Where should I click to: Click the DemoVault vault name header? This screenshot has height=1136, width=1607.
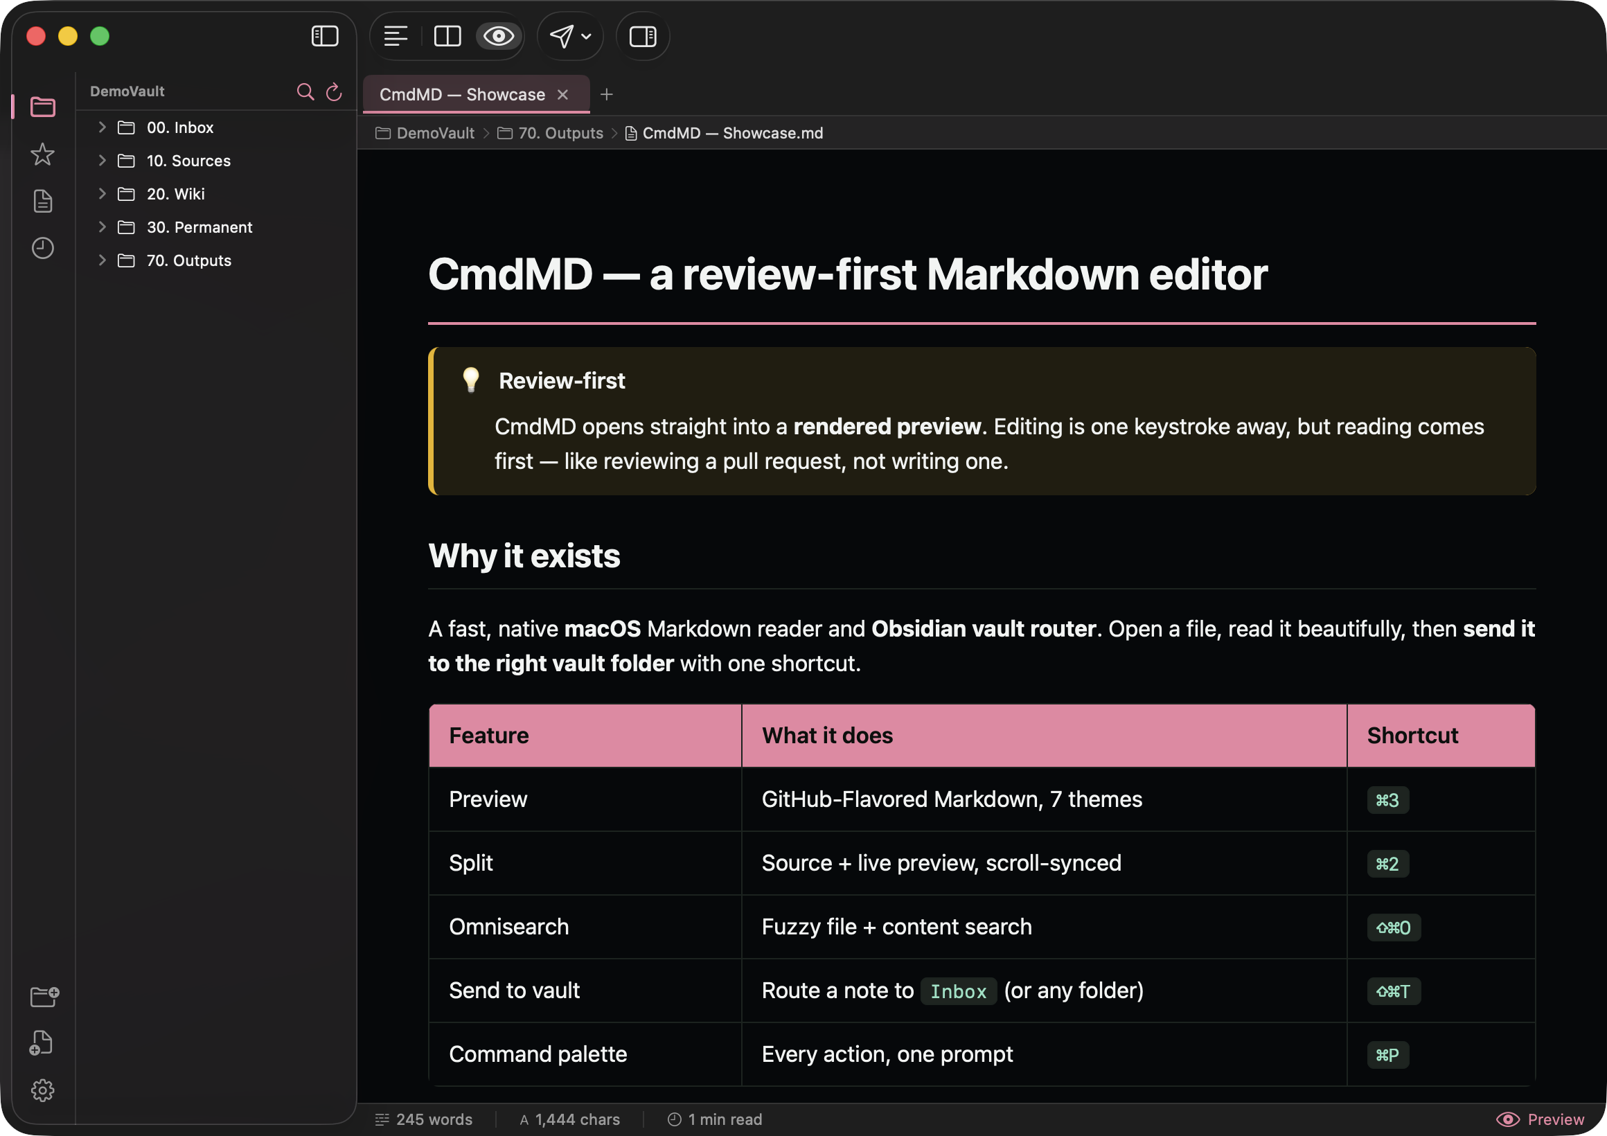pyautogui.click(x=127, y=91)
